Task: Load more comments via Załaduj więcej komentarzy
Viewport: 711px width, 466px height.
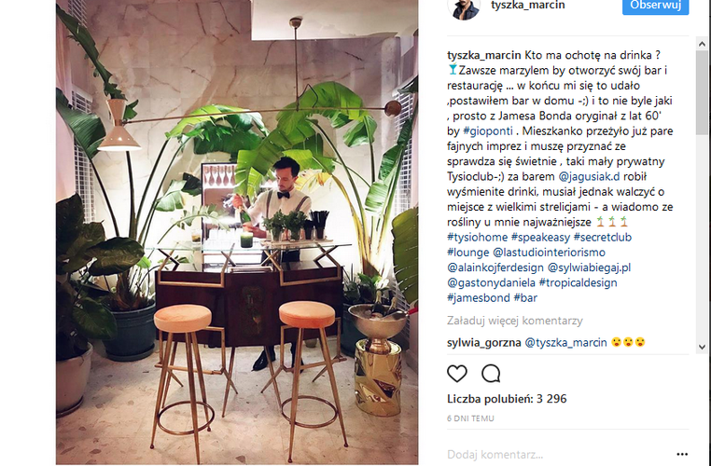Action: [515, 321]
